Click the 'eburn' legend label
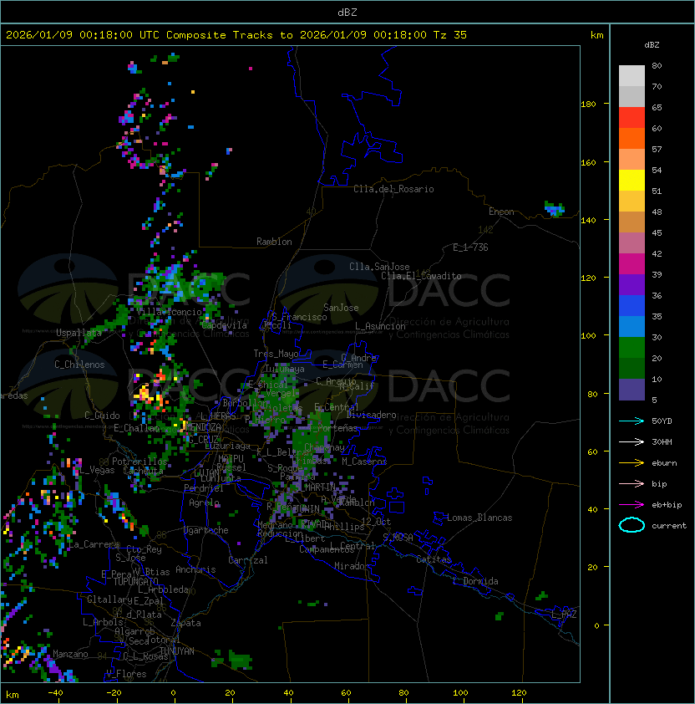This screenshot has width=695, height=704. pyautogui.click(x=664, y=463)
